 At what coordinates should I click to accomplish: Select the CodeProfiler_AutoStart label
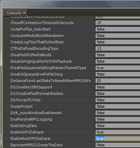point(31,29)
